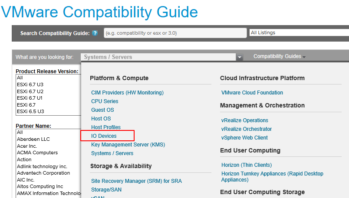Select AMAX Information Technologies partner
349x198 pixels.
tap(48, 193)
